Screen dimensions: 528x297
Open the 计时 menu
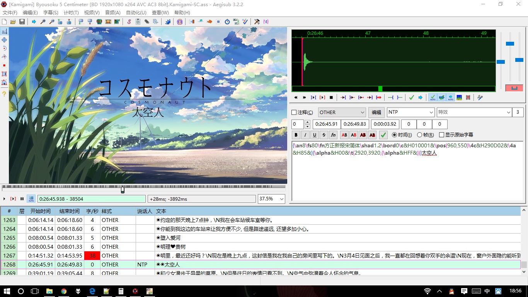71,13
